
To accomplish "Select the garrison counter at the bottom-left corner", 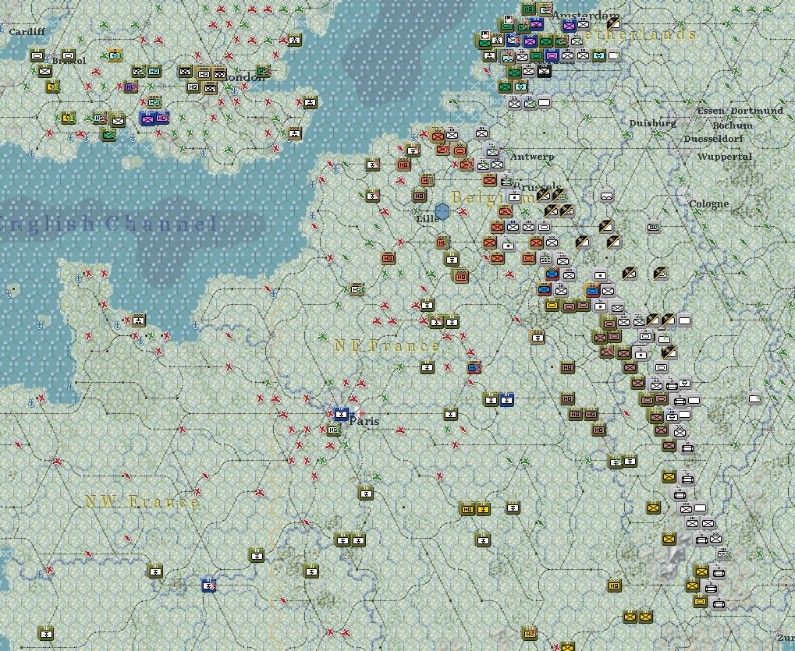I will pos(46,633).
